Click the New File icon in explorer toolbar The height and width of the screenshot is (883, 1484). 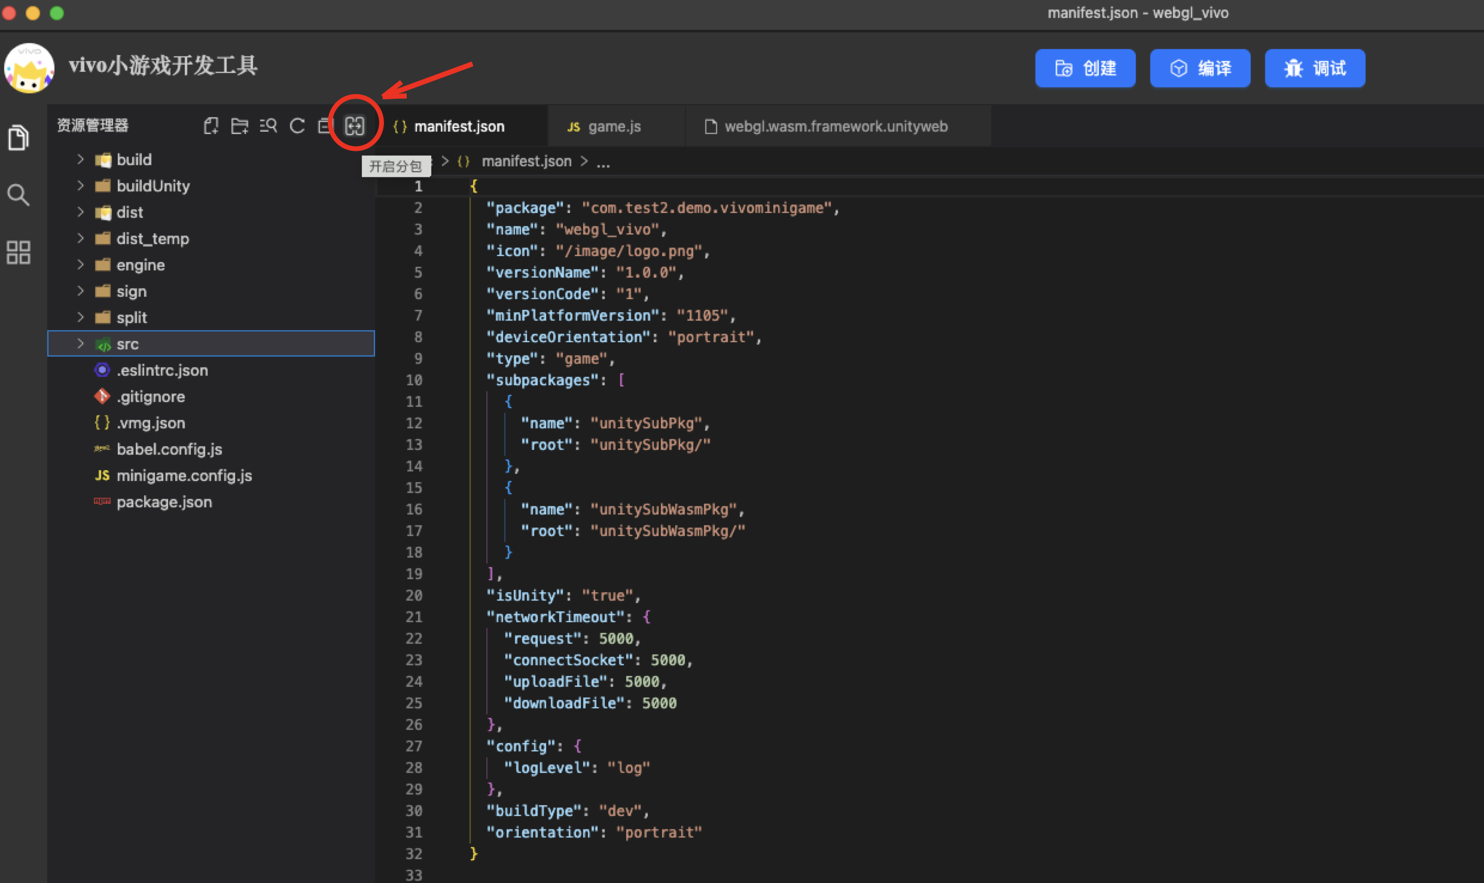click(211, 126)
